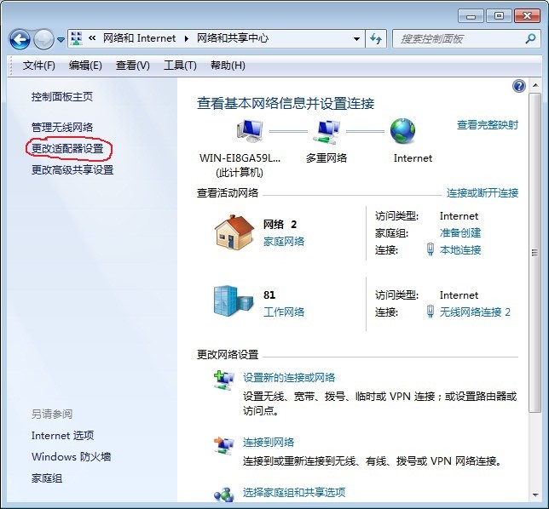Viewport: 549px width, 509px height.
Task: Click the set up new connection icon
Action: (224, 380)
